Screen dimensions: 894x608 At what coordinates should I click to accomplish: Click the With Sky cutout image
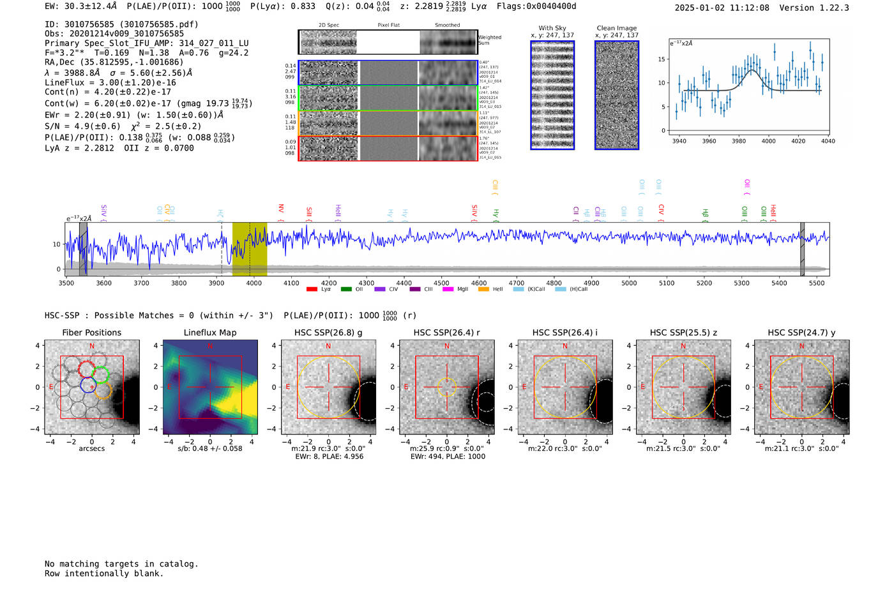552,95
